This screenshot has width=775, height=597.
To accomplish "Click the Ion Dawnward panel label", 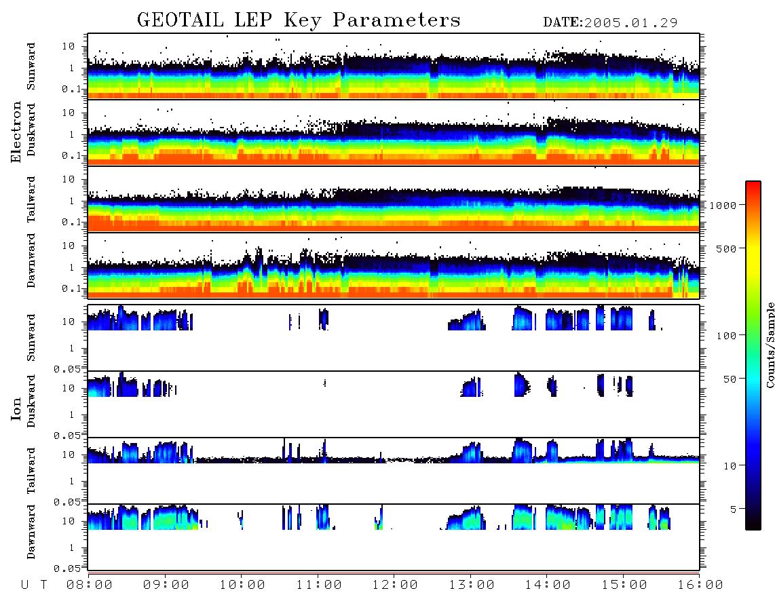I will [x=31, y=531].
